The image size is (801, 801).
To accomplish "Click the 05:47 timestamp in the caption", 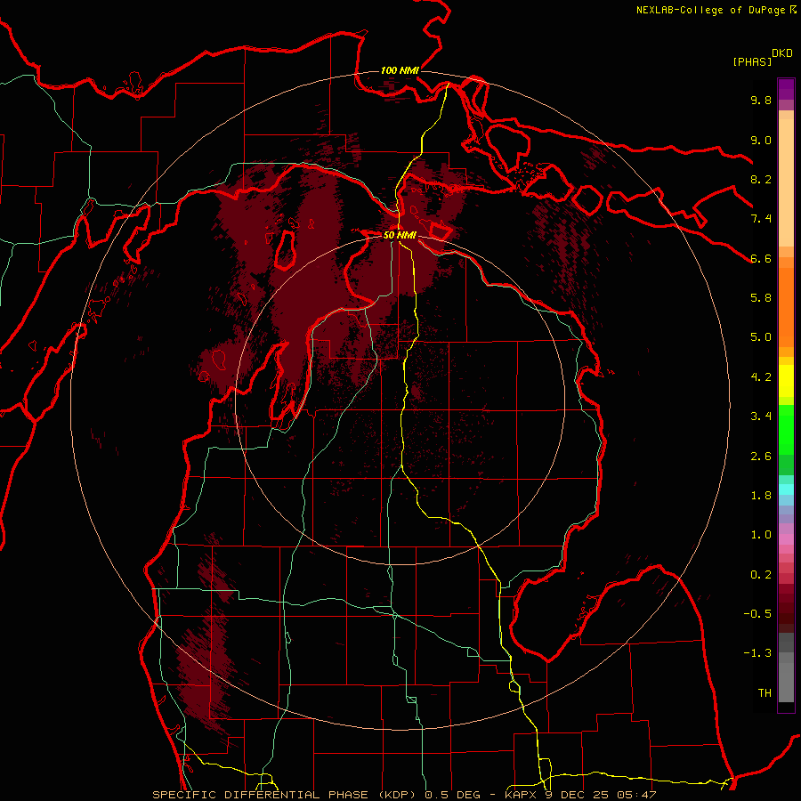I will [x=636, y=795].
